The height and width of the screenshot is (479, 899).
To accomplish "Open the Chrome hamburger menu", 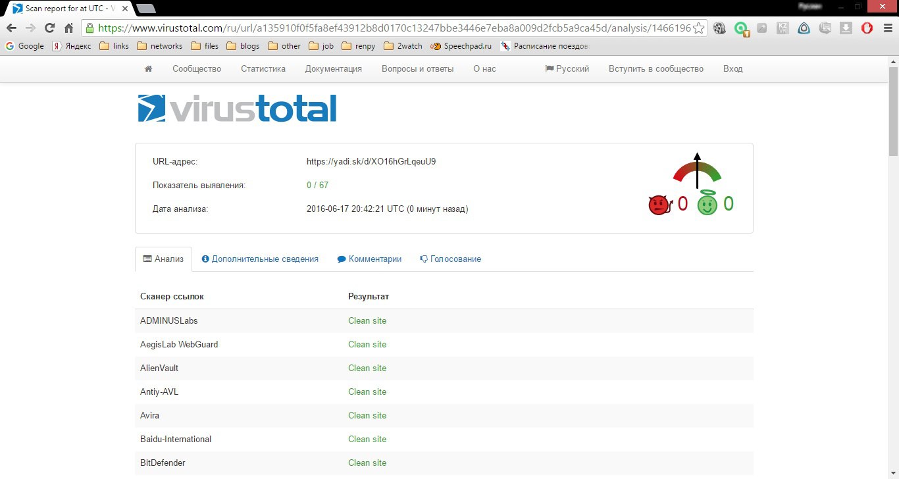I will click(886, 28).
